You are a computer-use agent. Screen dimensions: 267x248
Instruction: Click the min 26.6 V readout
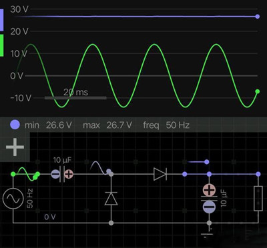48,125
